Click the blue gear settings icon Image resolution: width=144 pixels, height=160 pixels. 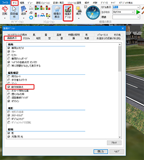click(31, 18)
